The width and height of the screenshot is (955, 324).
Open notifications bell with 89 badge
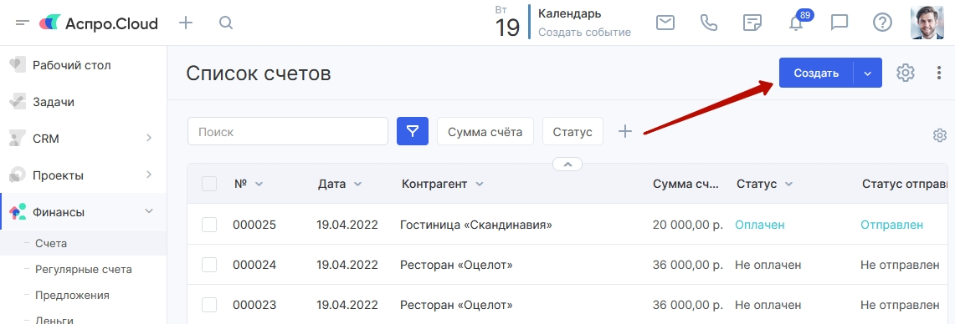point(797,23)
